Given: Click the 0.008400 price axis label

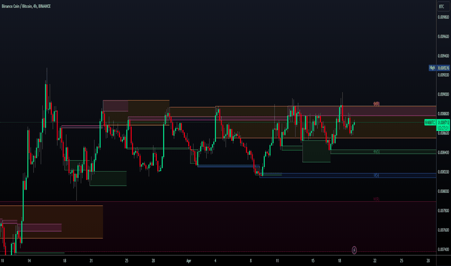Looking at the screenshot, I should click(x=443, y=152).
